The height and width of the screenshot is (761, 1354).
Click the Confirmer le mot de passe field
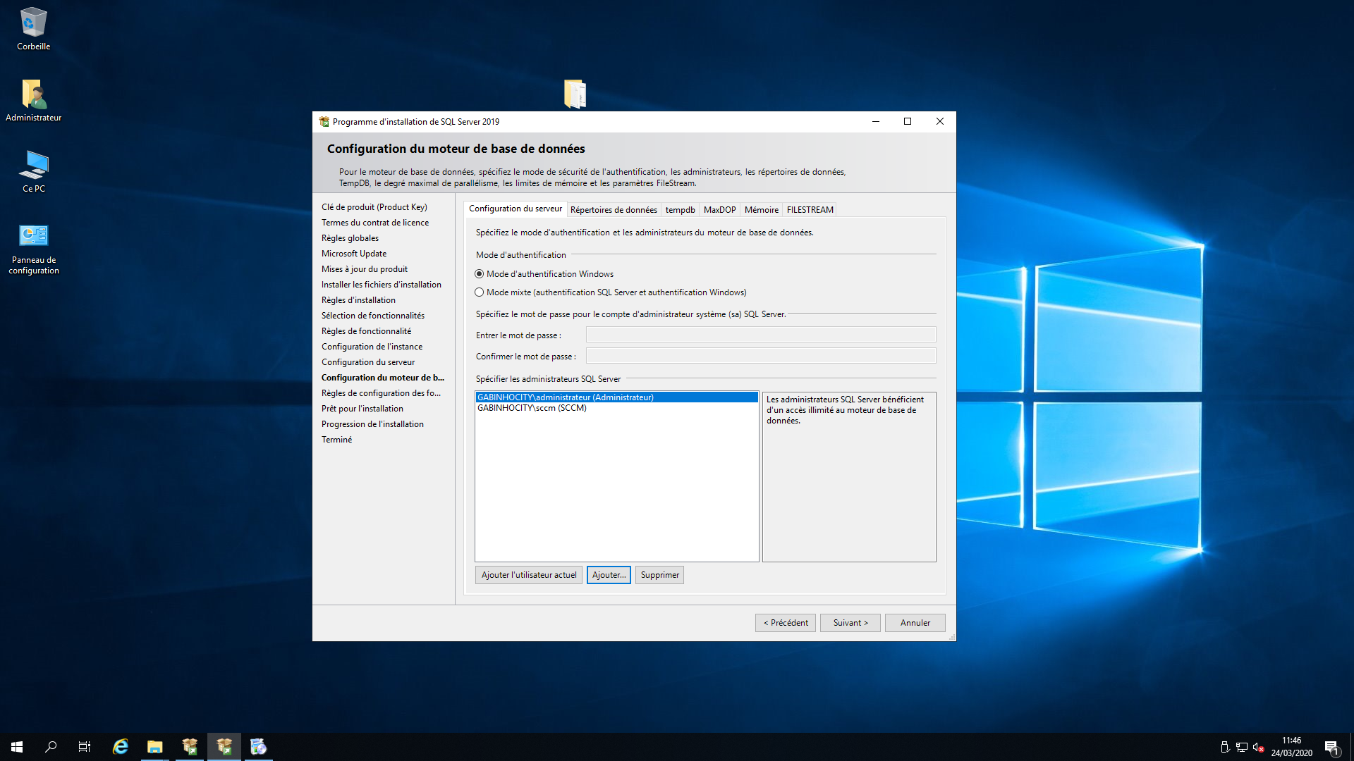coord(761,356)
